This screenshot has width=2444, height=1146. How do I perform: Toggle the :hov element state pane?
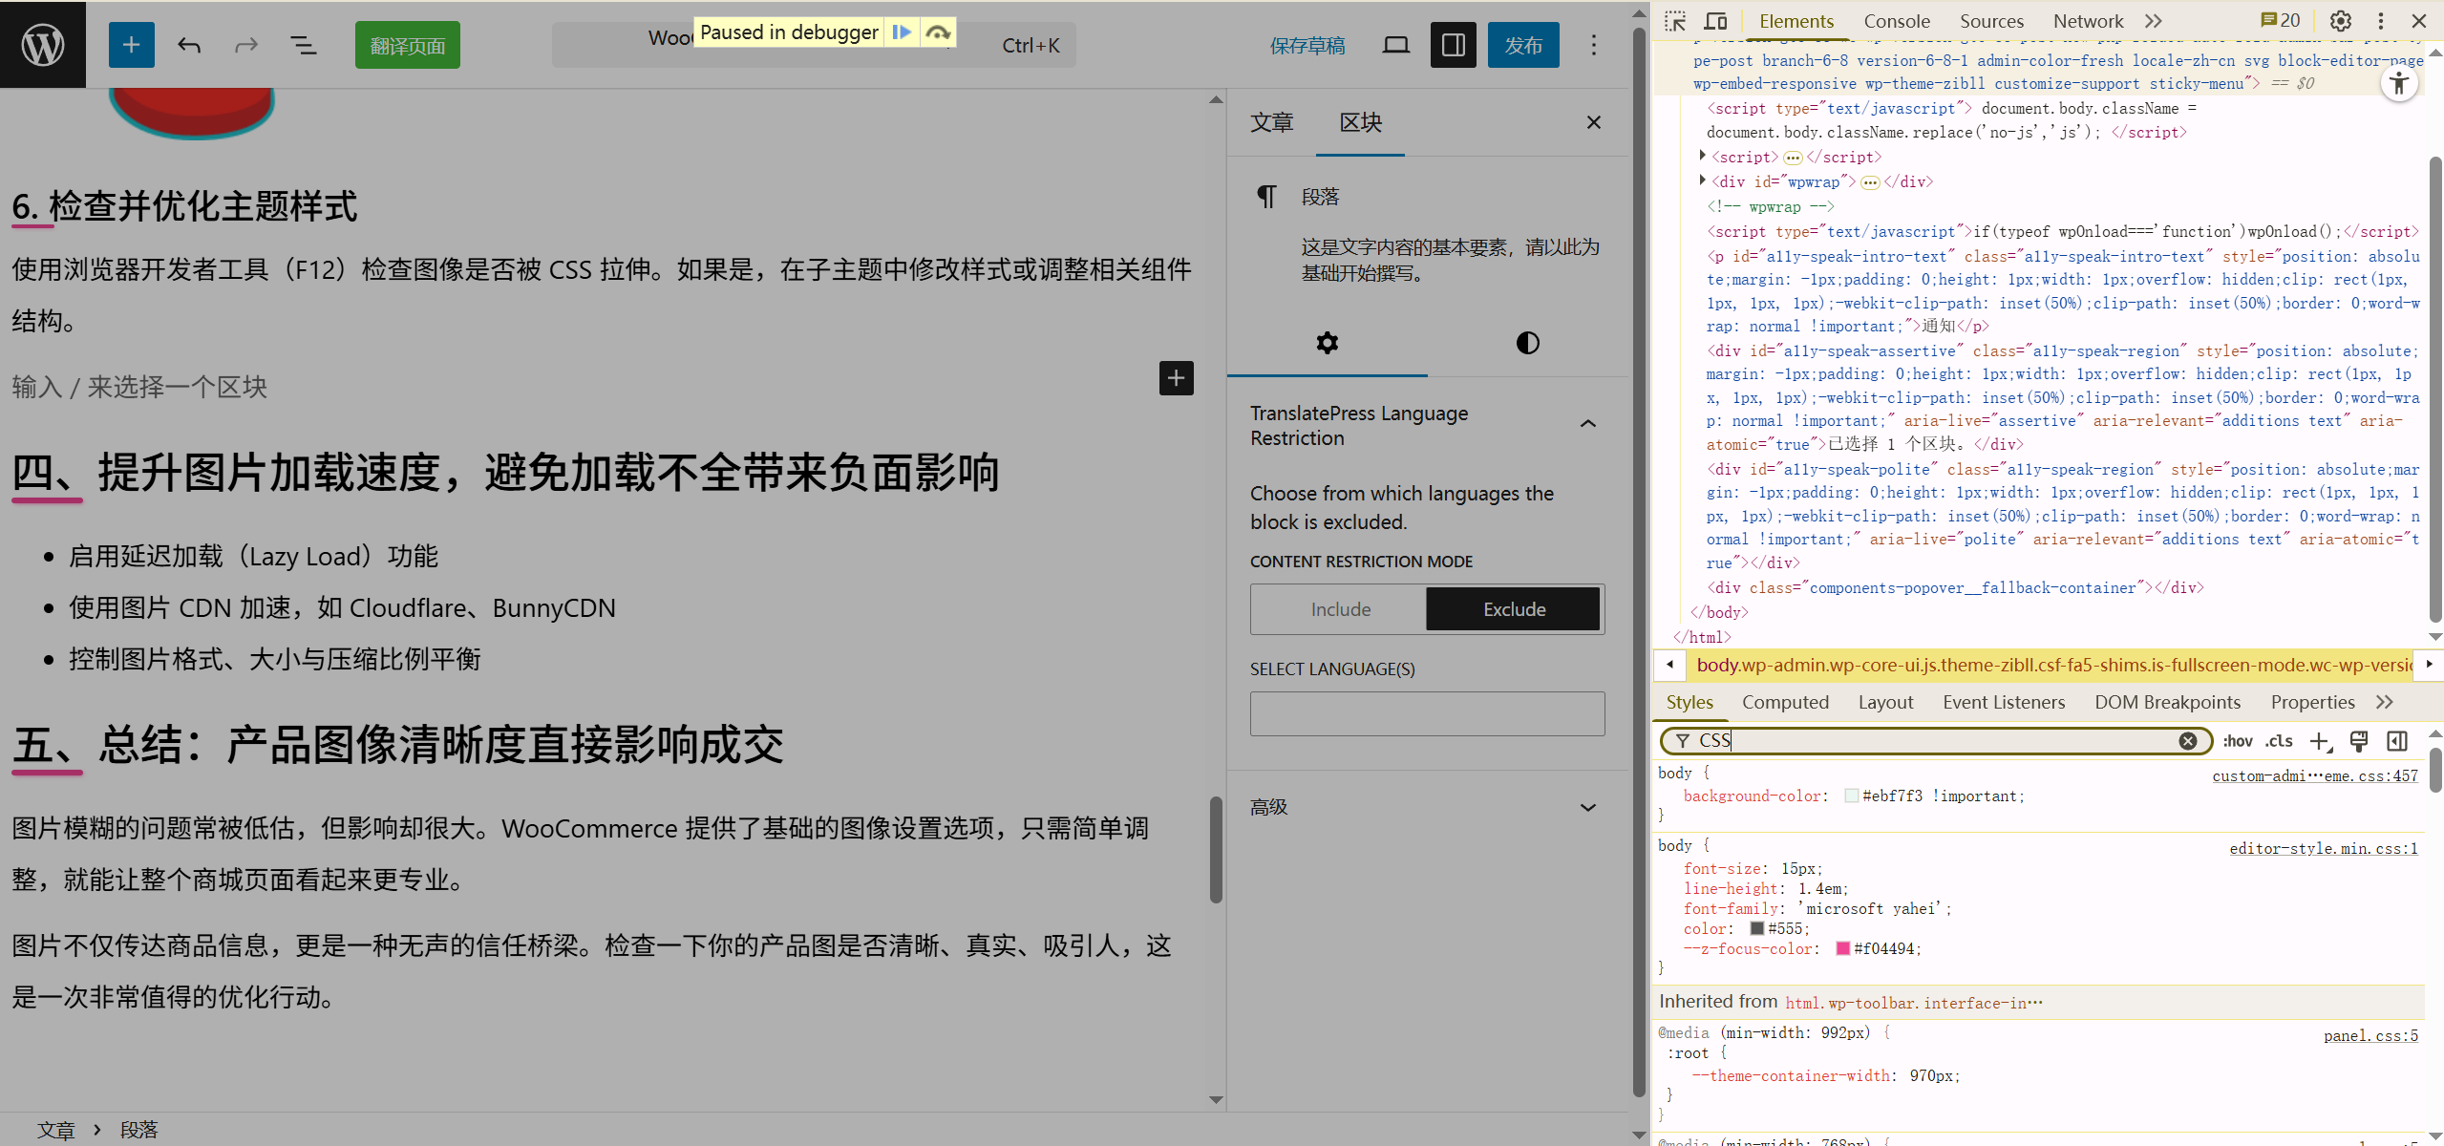(2238, 740)
